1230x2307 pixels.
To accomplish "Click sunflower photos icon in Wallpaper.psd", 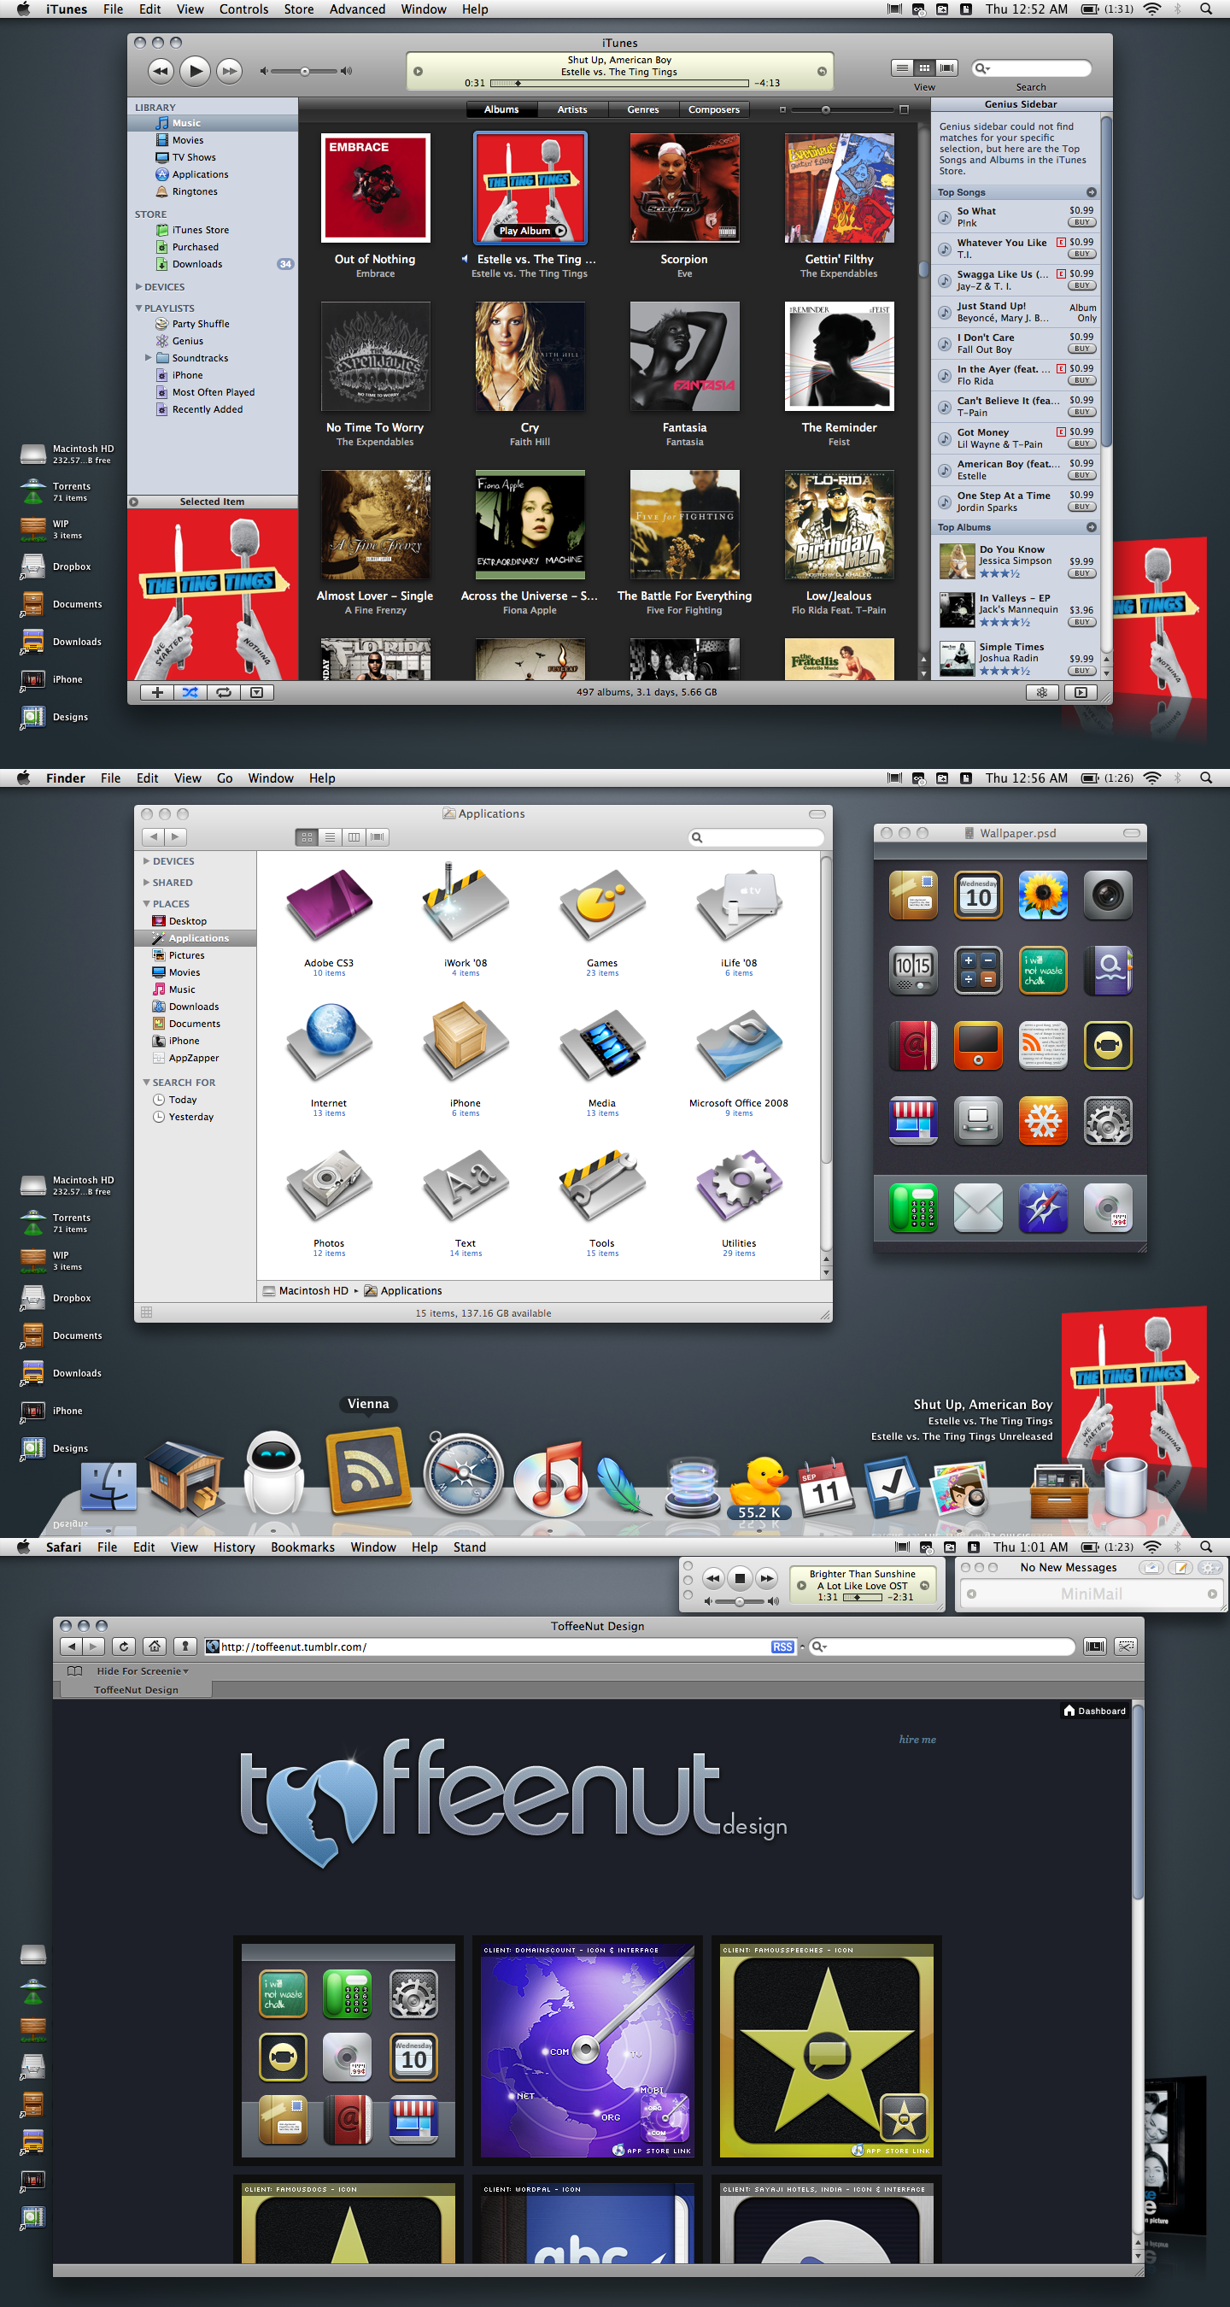I will click(x=1043, y=895).
